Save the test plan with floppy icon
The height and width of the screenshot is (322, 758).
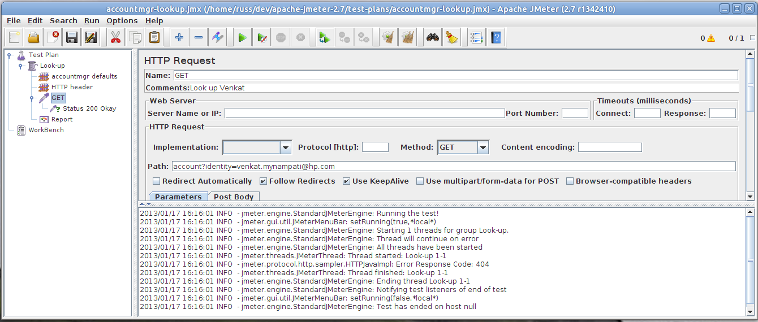pyautogui.click(x=72, y=38)
